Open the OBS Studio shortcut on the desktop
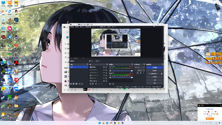The height and width of the screenshot is (125, 222). [3, 81]
